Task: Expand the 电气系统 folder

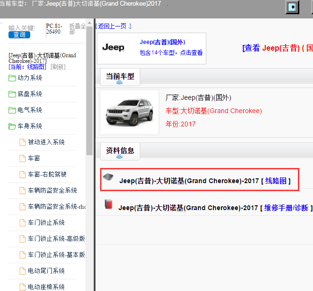Action: [x=30, y=110]
